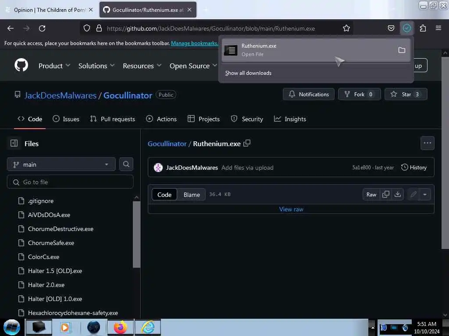
Task: Open the Gocullinator breadcrumb link
Action: point(167,143)
